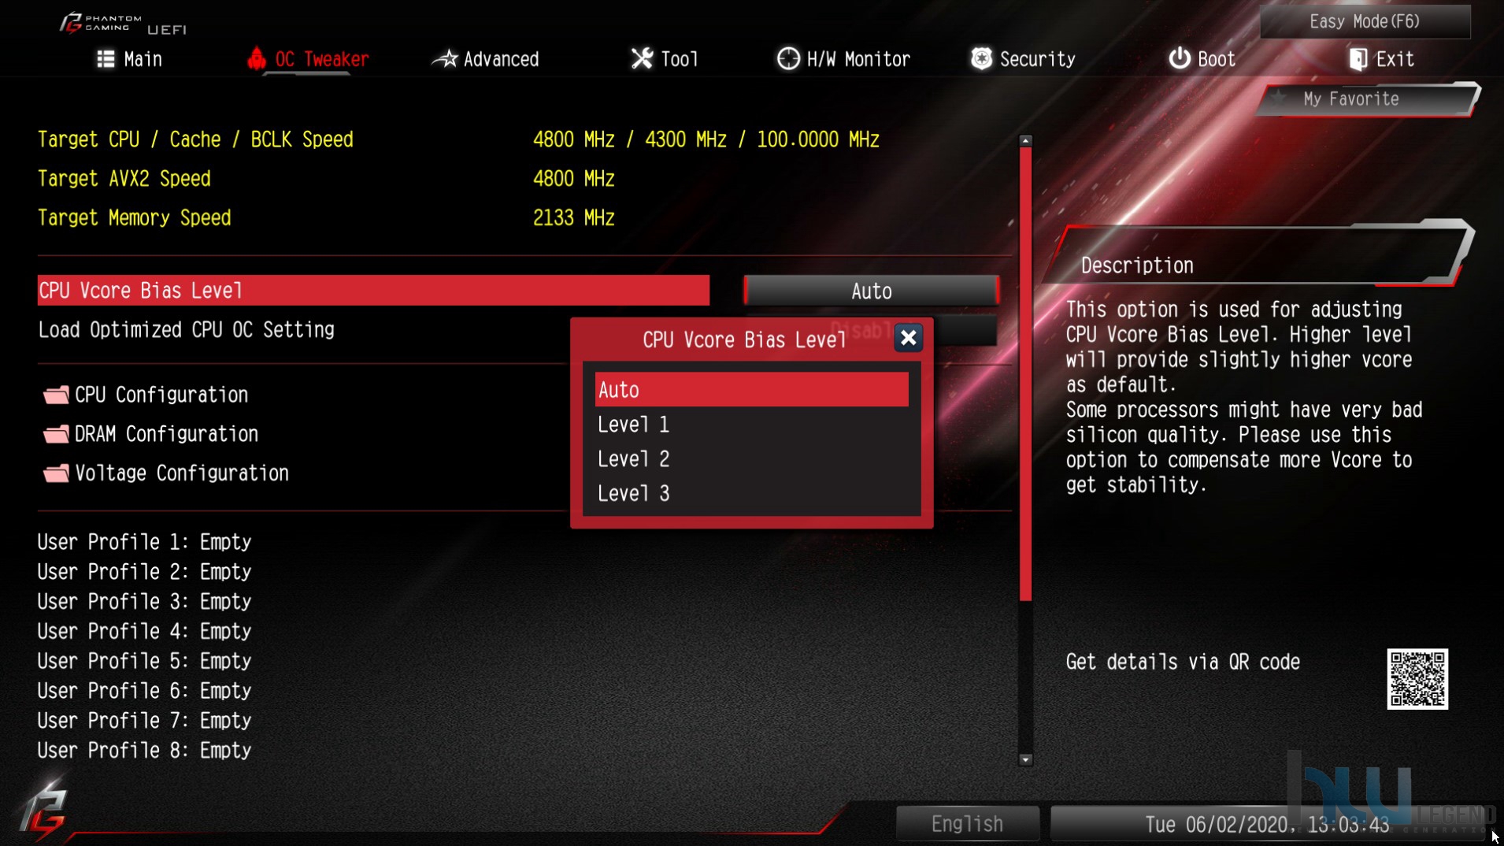Click the QR code image
Viewport: 1504px width, 846px height.
[1417, 679]
